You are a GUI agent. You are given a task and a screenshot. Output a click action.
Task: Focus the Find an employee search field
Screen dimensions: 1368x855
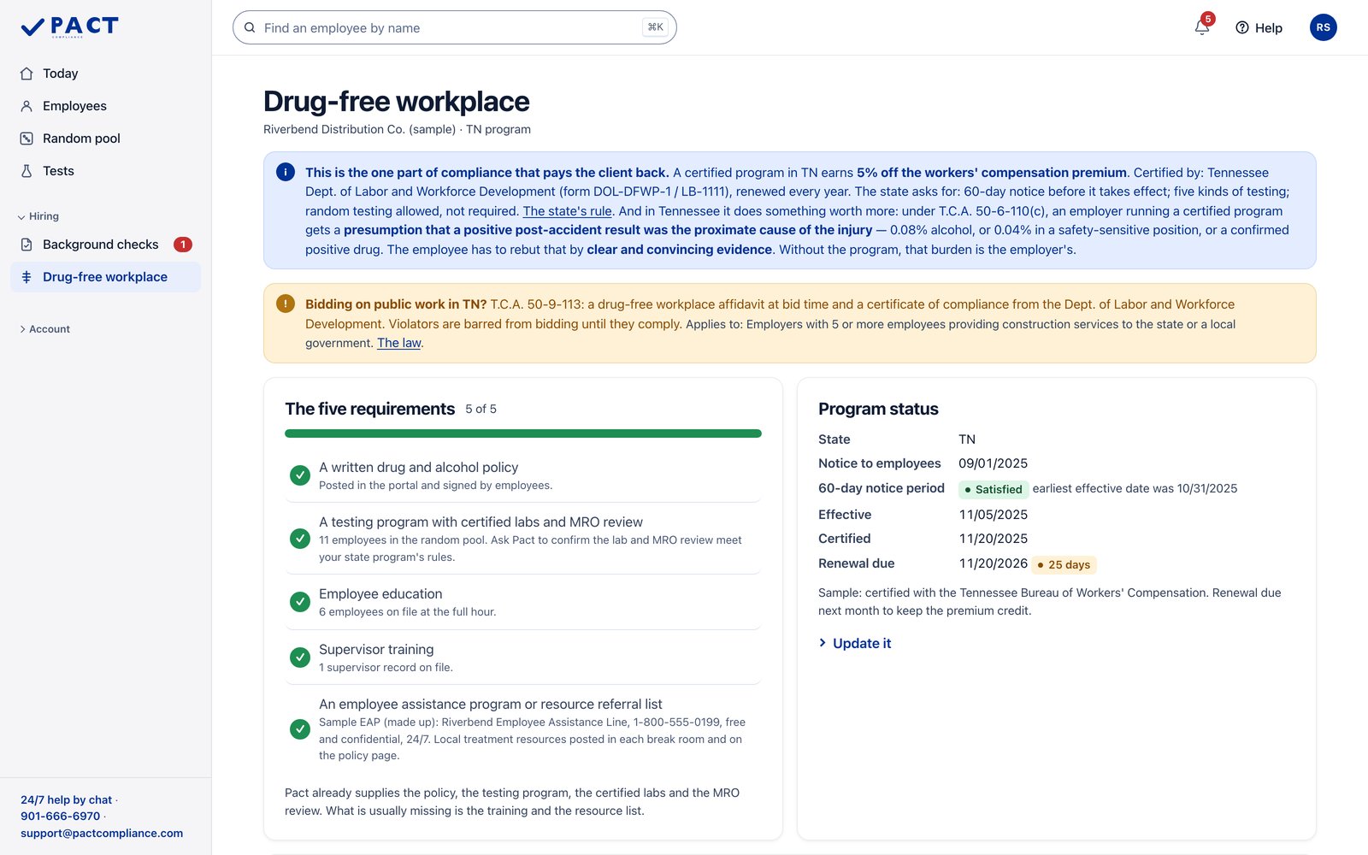454,27
